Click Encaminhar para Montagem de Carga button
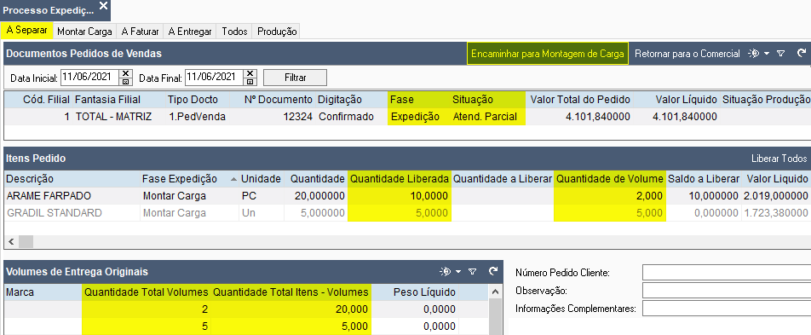Viewport: 811px width, 335px height. tap(548, 54)
